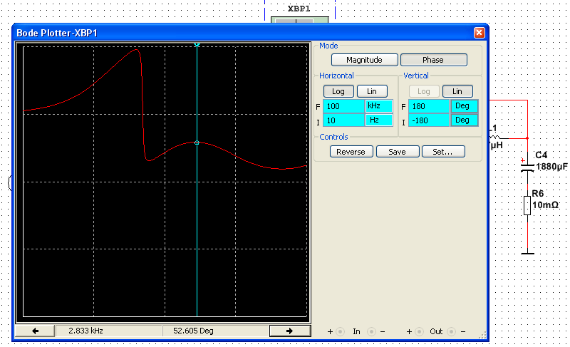Click the ground symbol below R6
The height and width of the screenshot is (347, 570).
pos(527,253)
